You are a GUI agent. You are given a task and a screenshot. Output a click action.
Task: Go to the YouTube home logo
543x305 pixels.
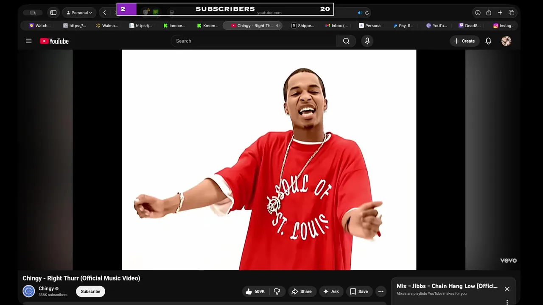(x=54, y=41)
